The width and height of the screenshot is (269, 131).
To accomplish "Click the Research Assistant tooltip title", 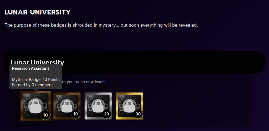I will (30, 68).
